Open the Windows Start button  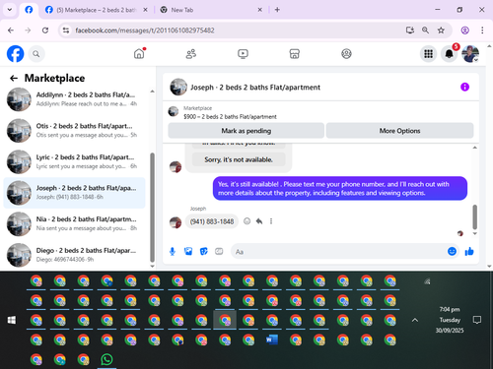tap(12, 320)
